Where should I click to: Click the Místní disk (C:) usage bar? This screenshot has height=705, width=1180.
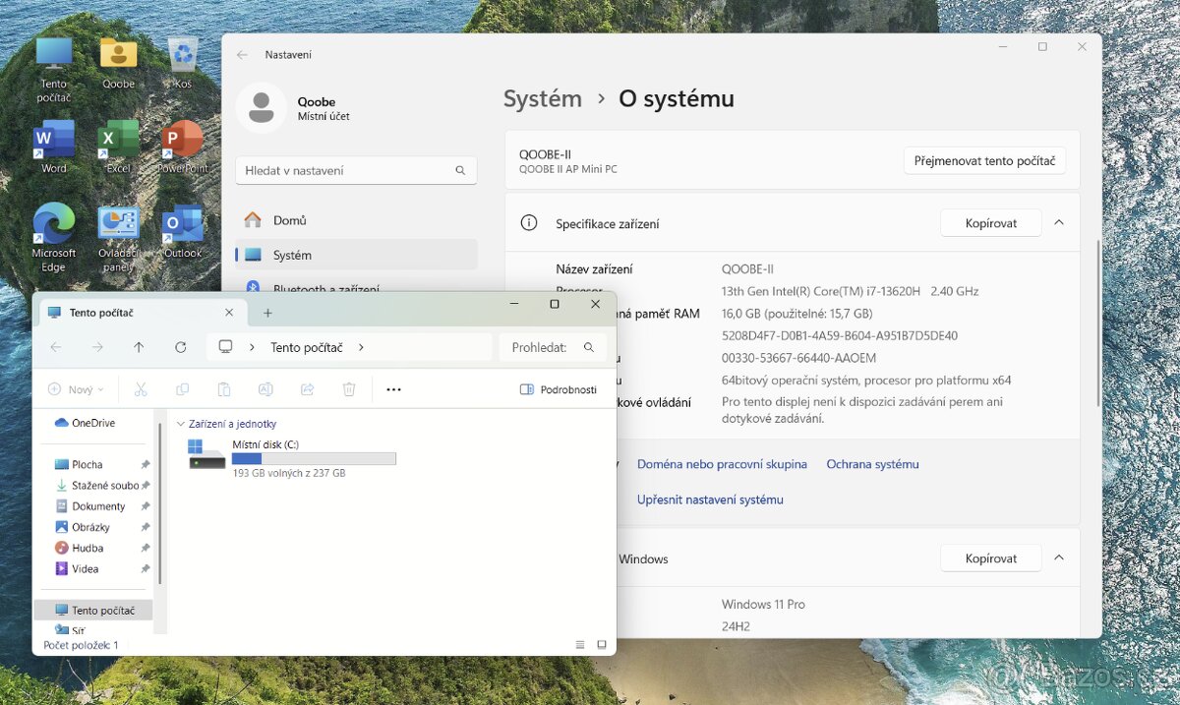pyautogui.click(x=314, y=459)
